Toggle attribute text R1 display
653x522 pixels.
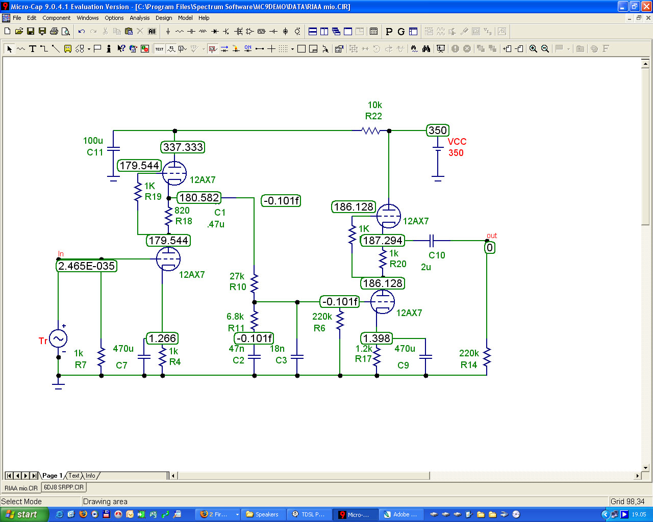(171, 49)
